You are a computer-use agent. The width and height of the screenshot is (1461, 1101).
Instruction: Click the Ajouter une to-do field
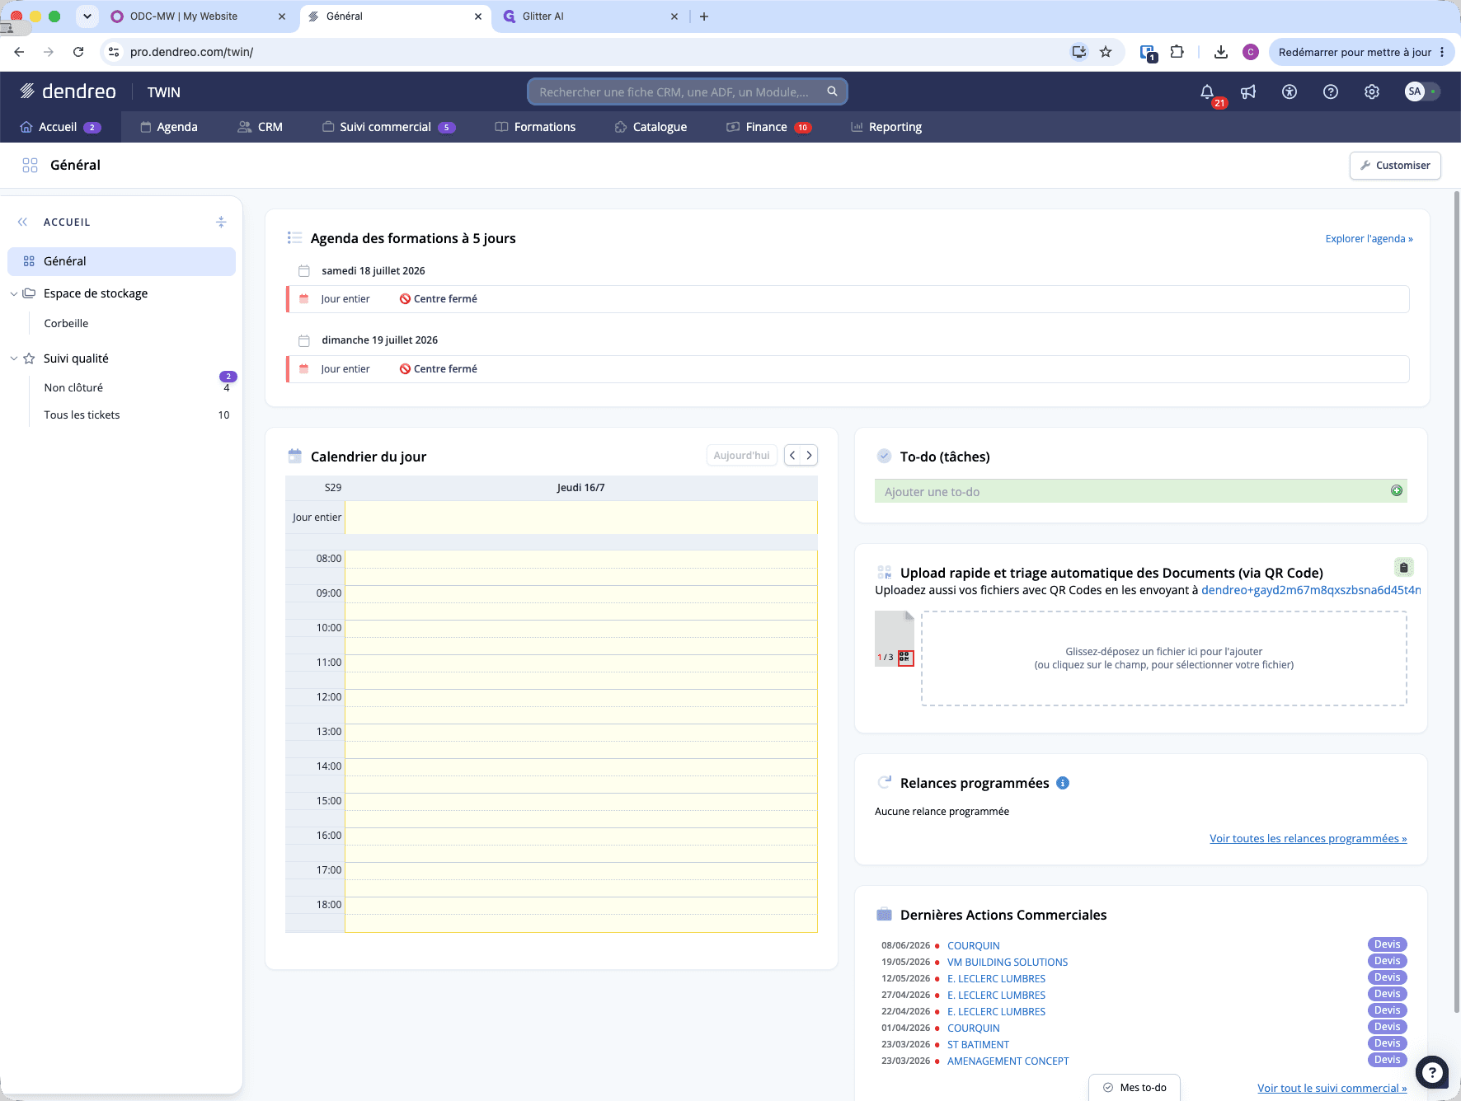pos(1140,491)
